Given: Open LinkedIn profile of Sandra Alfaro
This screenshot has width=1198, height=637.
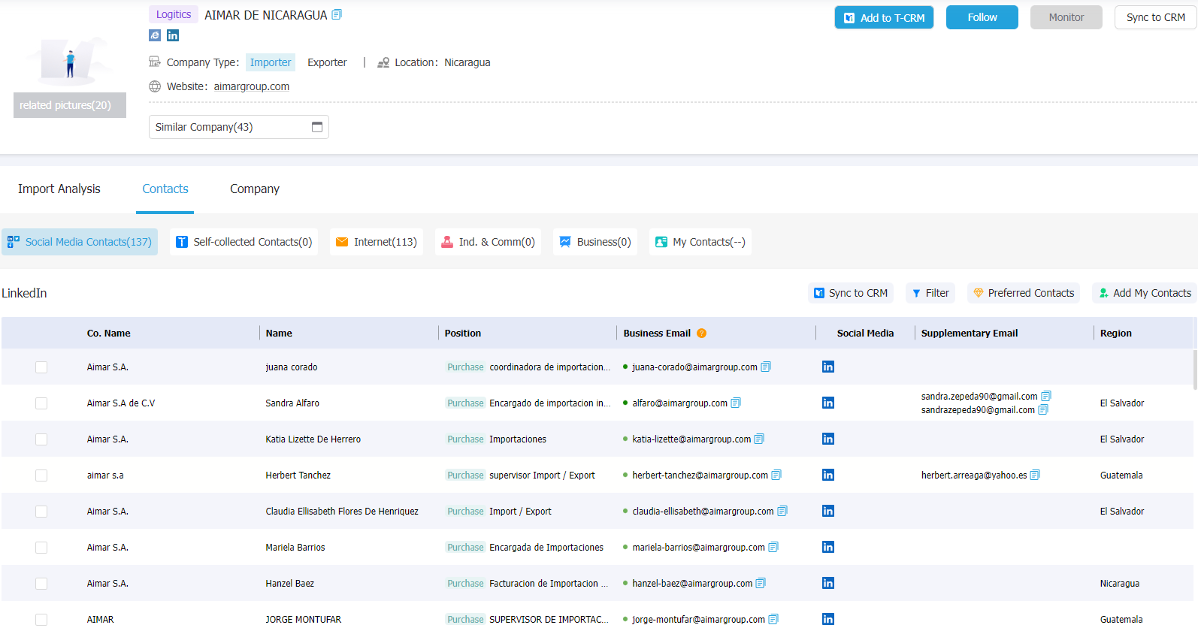Looking at the screenshot, I should [x=828, y=403].
